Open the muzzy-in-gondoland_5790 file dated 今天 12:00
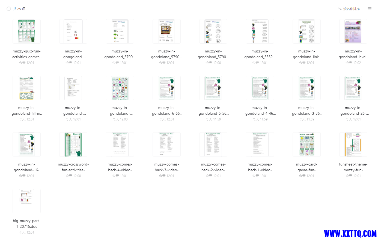 (213, 31)
